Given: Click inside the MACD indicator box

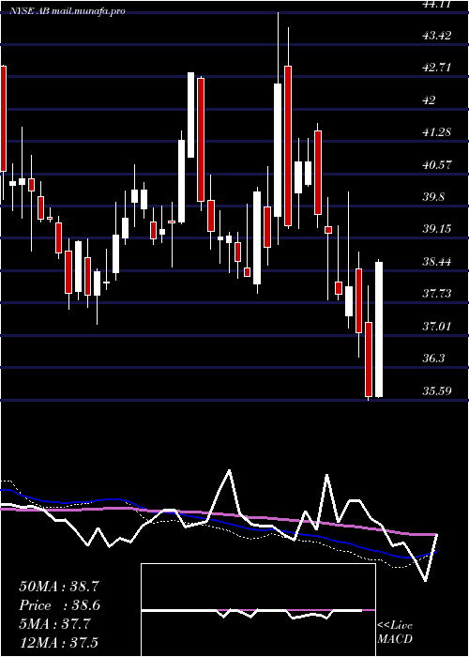Looking at the screenshot, I should click(258, 610).
